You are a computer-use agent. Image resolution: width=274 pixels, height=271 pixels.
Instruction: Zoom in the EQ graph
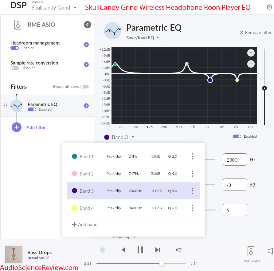click(x=251, y=53)
